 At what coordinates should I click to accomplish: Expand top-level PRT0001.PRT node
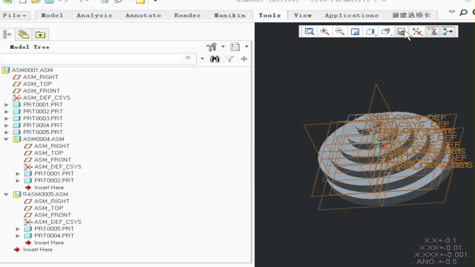click(x=6, y=105)
